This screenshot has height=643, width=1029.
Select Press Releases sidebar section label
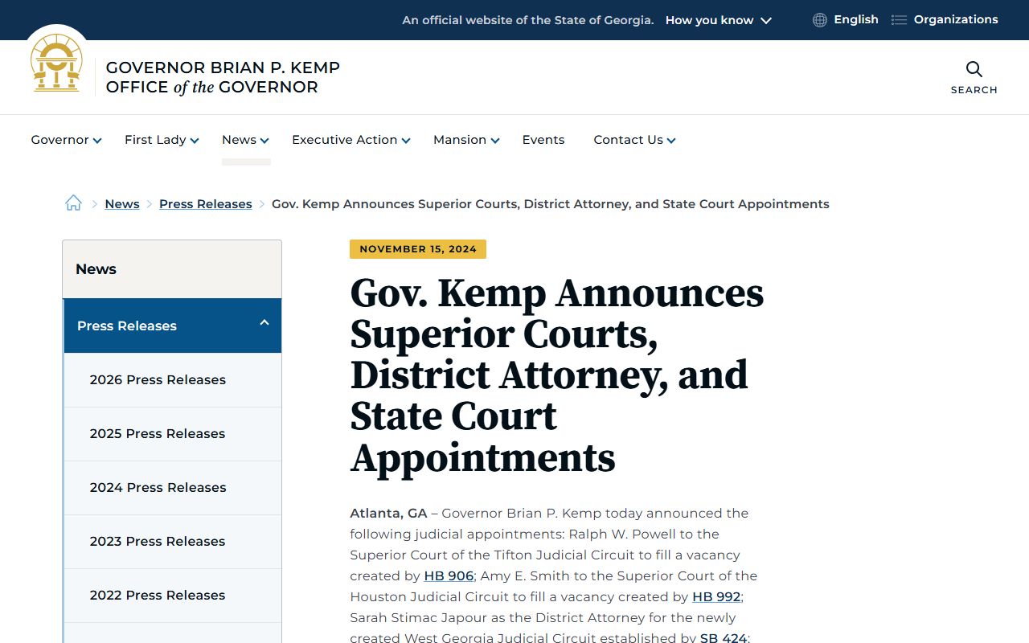pyautogui.click(x=127, y=326)
